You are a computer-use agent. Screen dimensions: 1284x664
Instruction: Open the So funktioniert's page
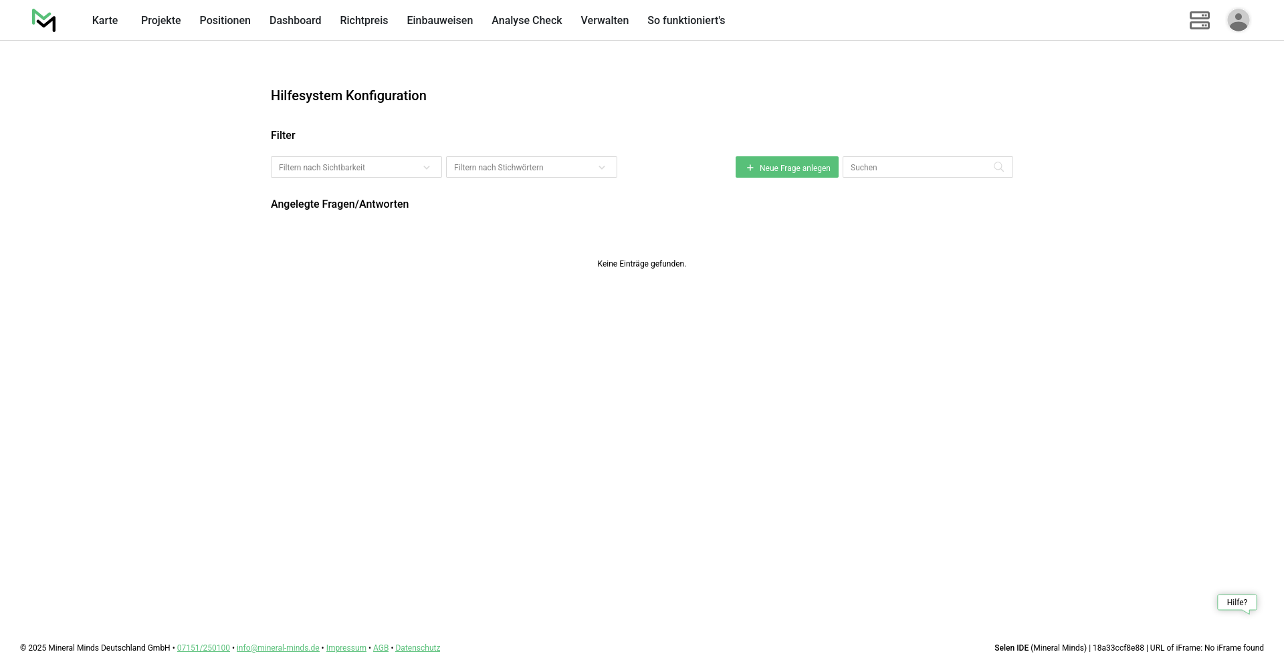point(685,20)
